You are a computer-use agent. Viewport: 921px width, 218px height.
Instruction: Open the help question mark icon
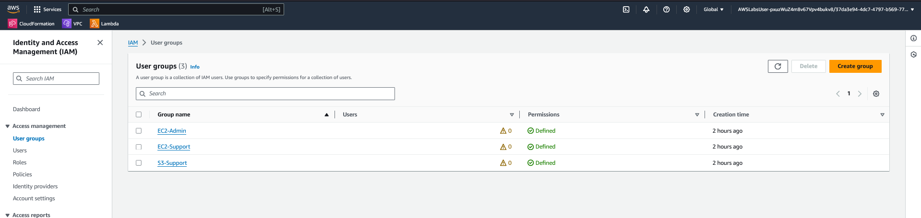(x=666, y=9)
